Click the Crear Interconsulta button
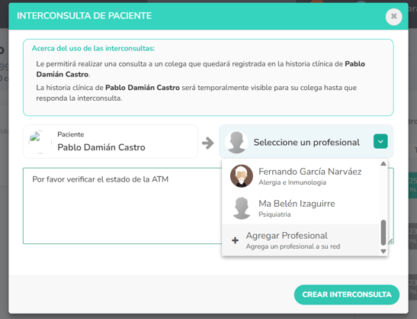 (x=347, y=295)
